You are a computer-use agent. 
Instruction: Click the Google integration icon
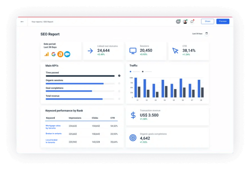pos(53,54)
